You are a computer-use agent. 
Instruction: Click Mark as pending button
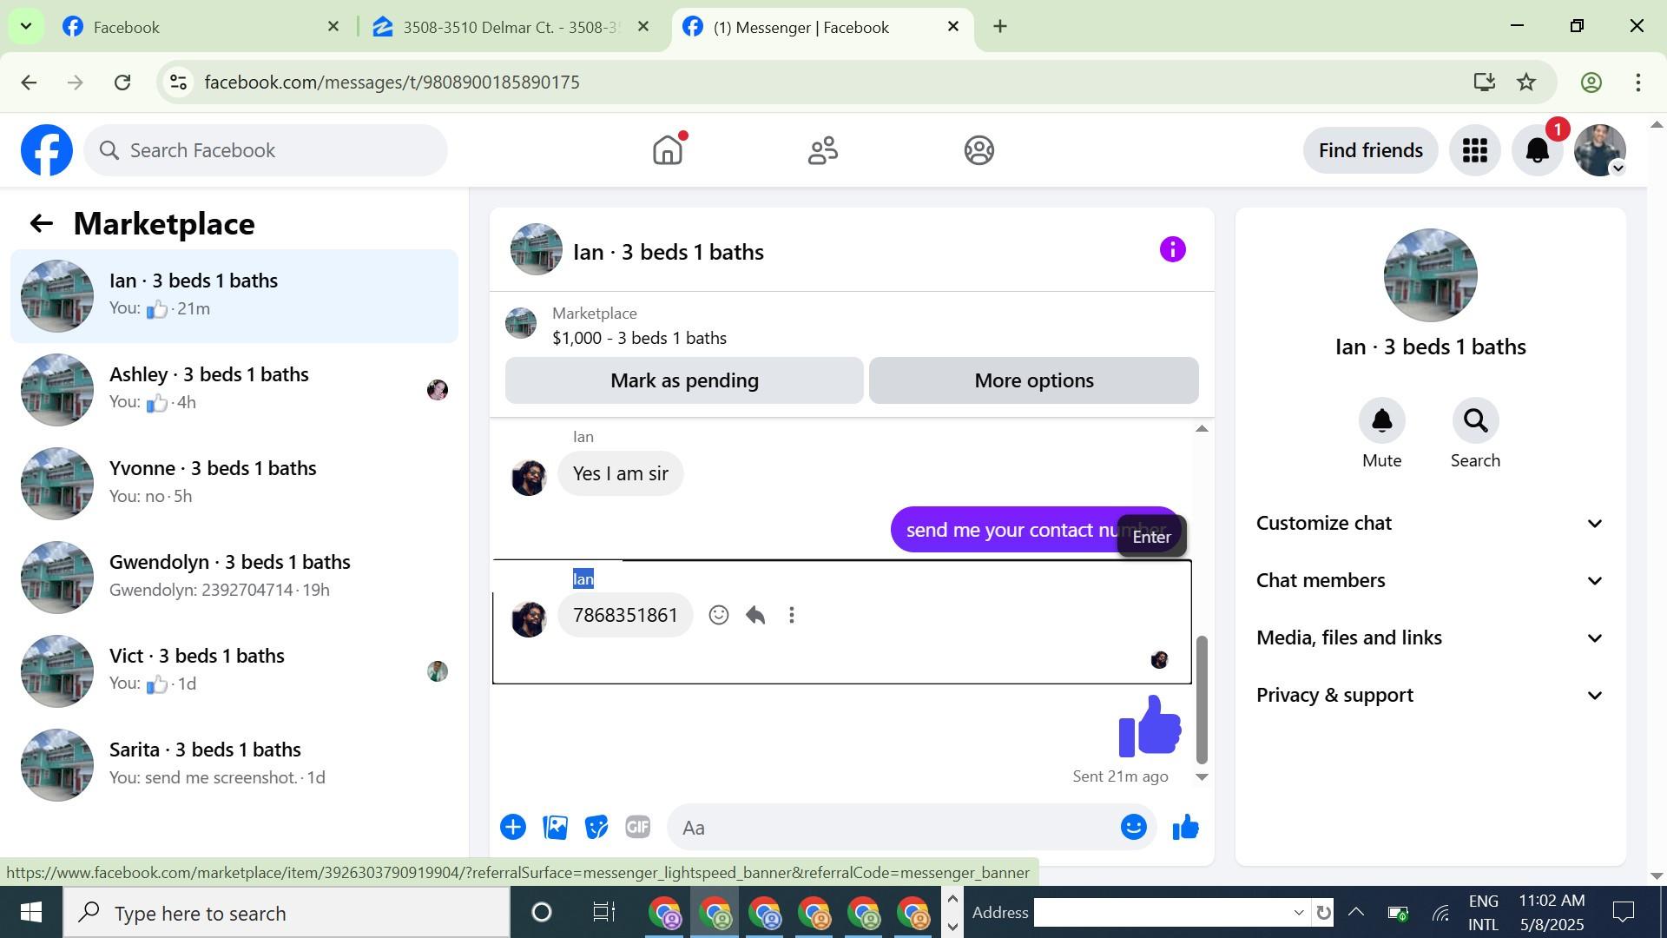tap(684, 380)
